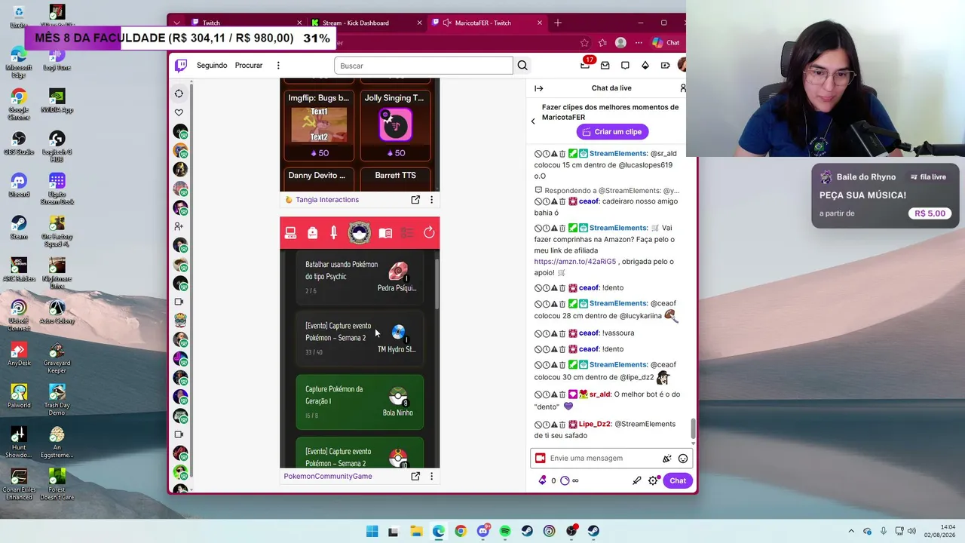Open the Pokémon missions list icon
The image size is (965, 543).
click(407, 233)
